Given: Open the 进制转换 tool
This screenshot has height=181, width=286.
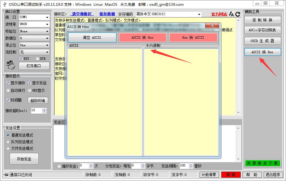Looking at the screenshot, I should point(262,20).
